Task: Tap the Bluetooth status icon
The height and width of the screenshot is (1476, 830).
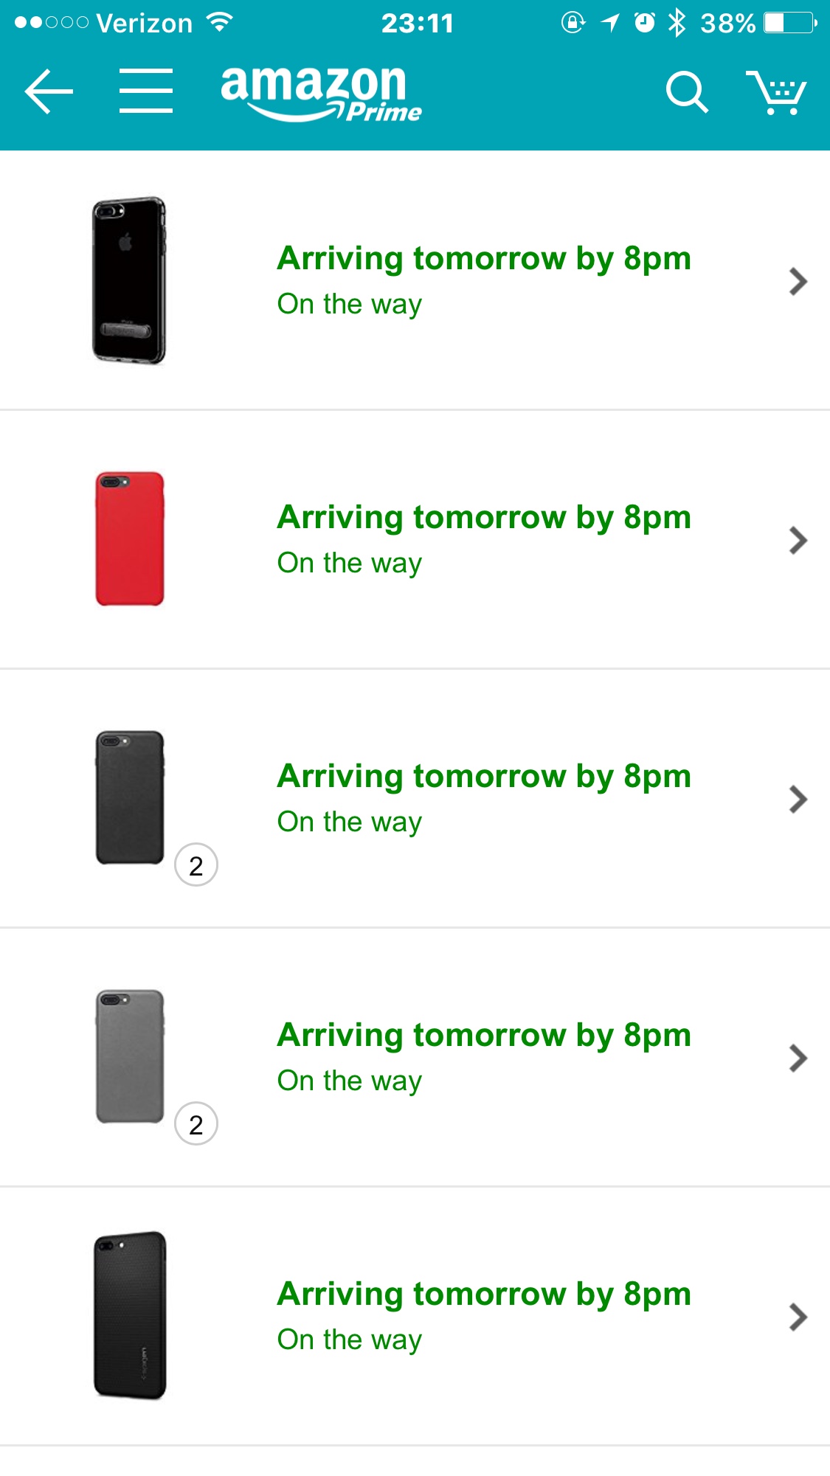Action: point(676,23)
